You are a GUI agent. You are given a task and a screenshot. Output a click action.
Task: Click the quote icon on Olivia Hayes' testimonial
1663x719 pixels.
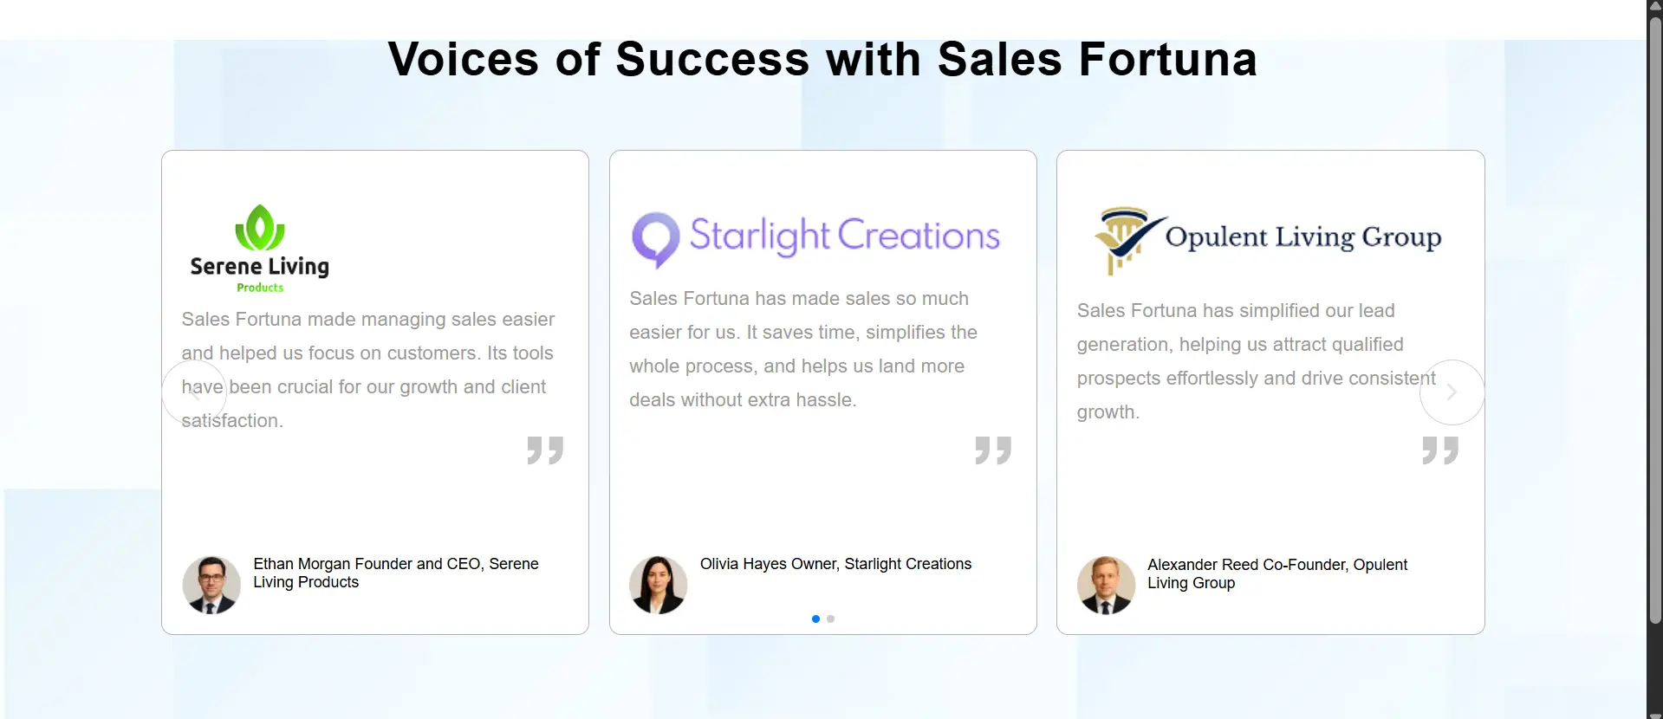992,450
